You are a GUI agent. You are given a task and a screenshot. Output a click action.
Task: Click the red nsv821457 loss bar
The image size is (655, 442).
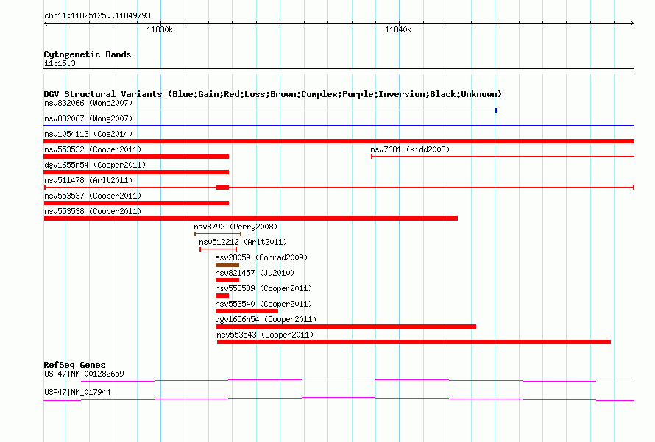(x=227, y=280)
